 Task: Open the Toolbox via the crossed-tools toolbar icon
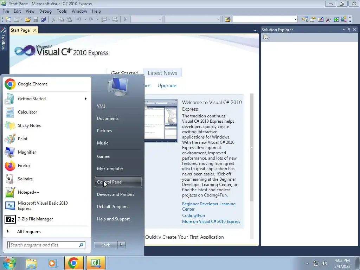328,20
